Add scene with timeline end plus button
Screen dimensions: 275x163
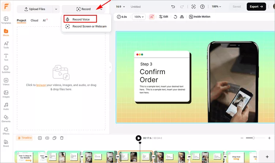267,156
